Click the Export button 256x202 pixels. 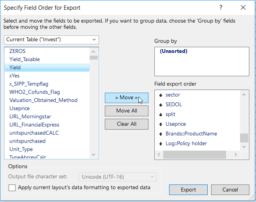pos(188,190)
